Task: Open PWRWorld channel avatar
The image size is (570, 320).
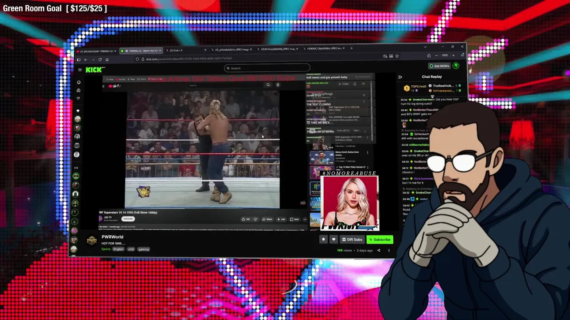Action: click(x=92, y=240)
